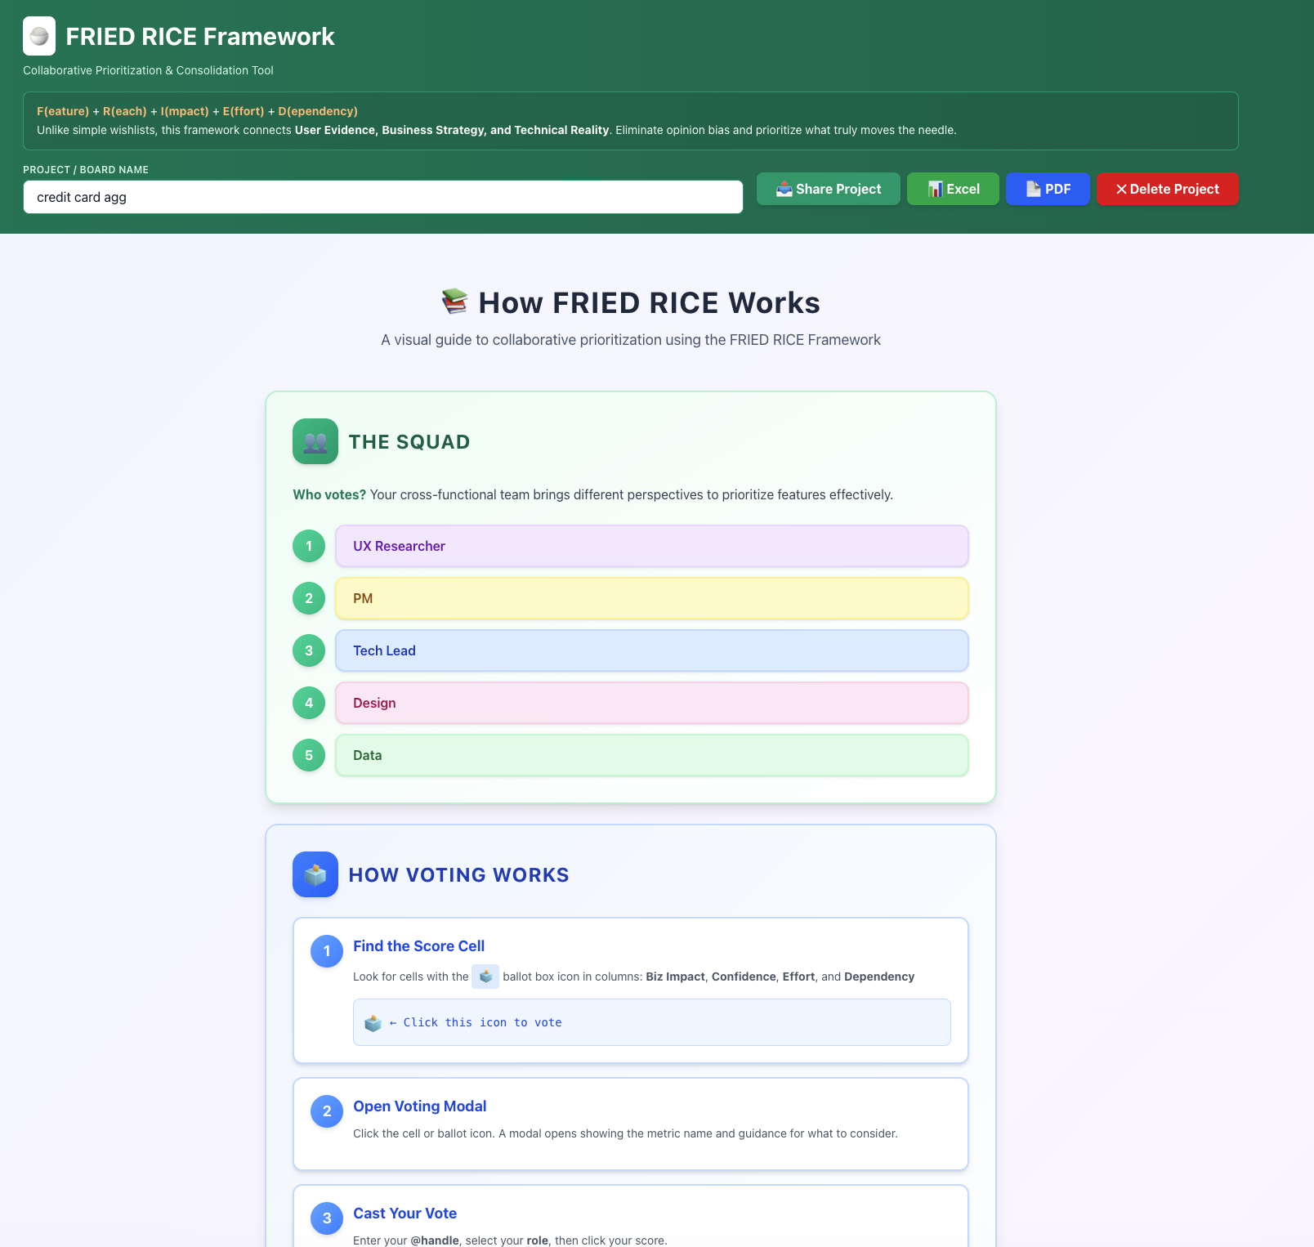1314x1247 pixels.
Task: Click the step 1 circle beside Find the Score Cell
Action: (x=327, y=951)
